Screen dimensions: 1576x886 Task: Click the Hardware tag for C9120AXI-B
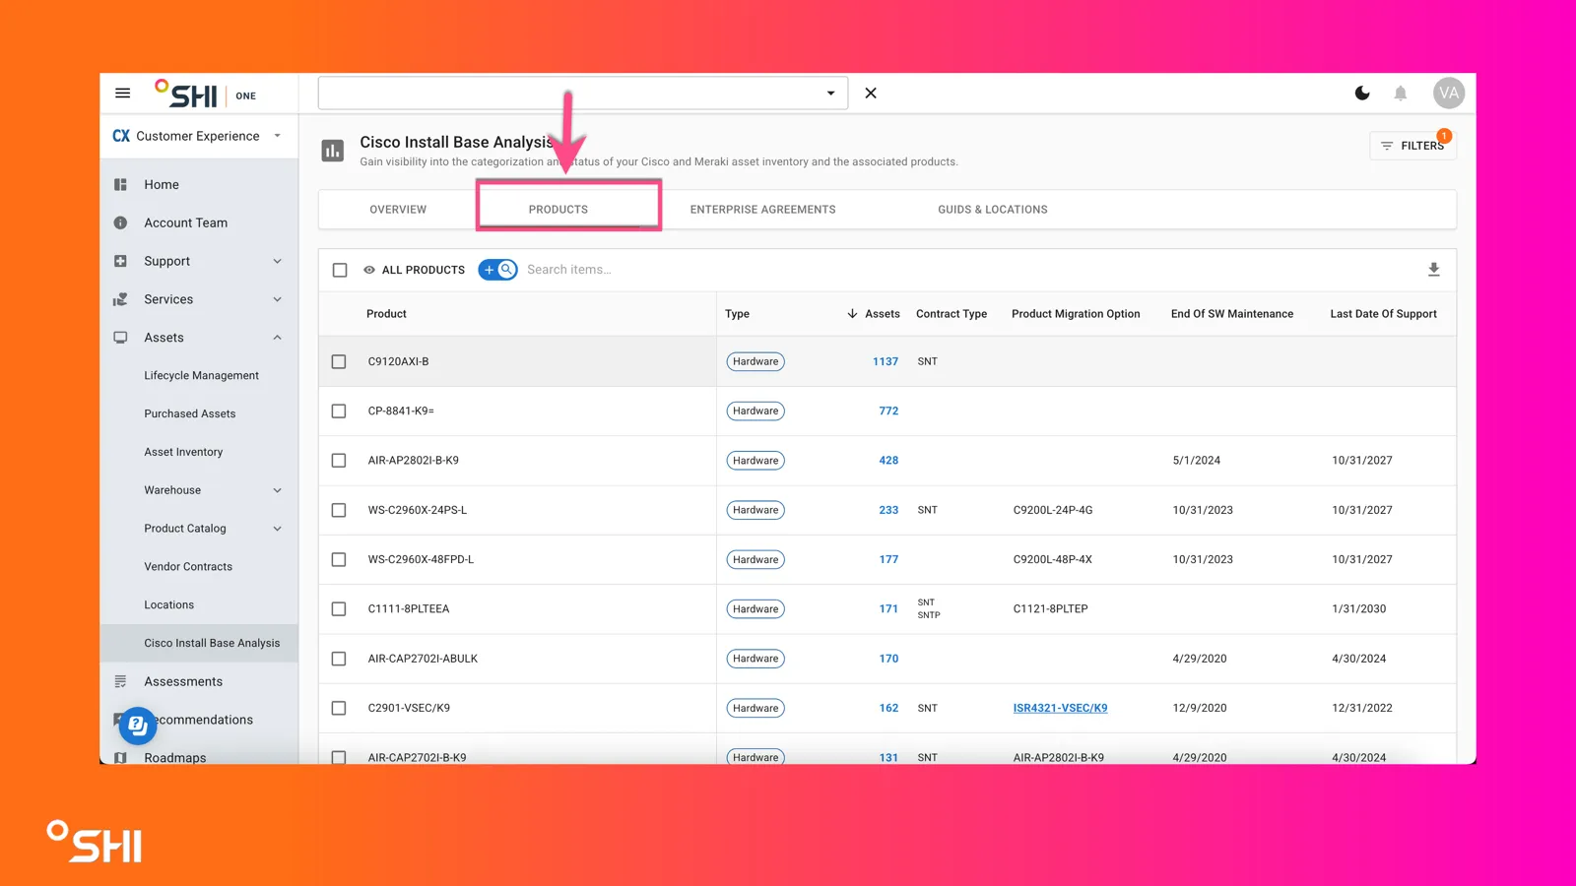tap(755, 361)
